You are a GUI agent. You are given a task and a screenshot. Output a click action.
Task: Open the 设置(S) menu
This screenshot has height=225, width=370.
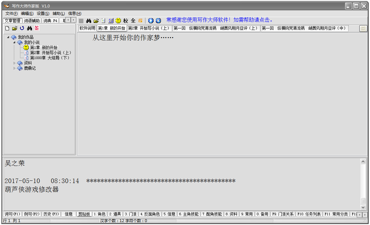(43, 14)
